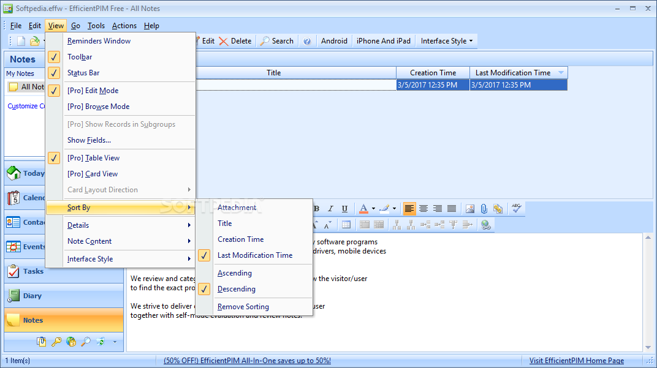
Task: Expand the Details submenu
Action: 121,225
